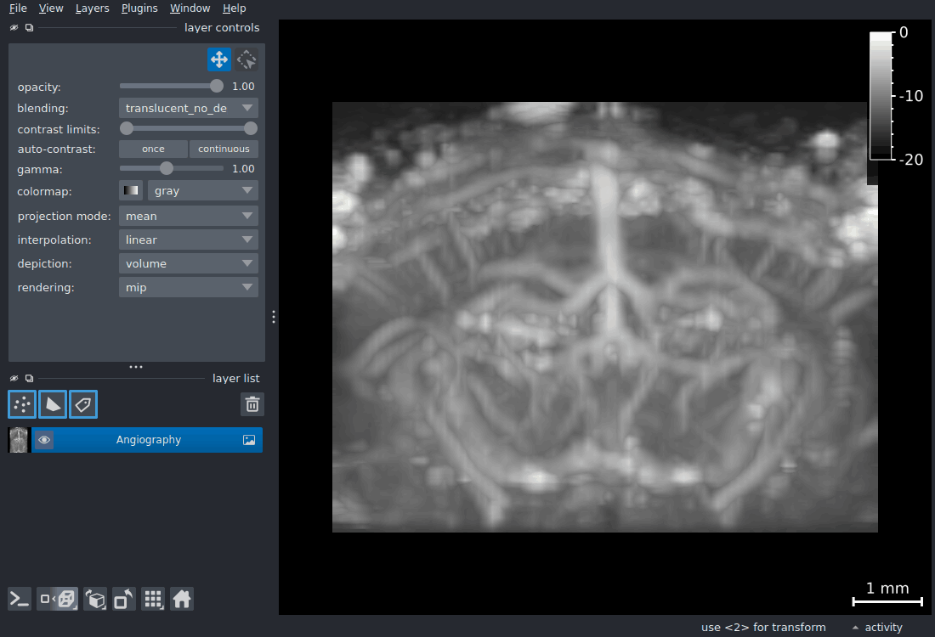
Task: Open the Window menu
Action: 190,8
